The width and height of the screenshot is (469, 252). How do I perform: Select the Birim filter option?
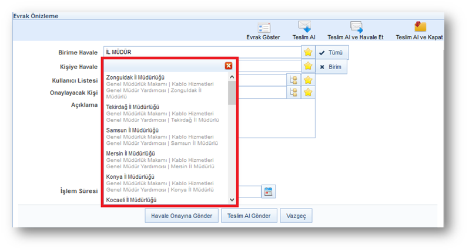click(331, 67)
